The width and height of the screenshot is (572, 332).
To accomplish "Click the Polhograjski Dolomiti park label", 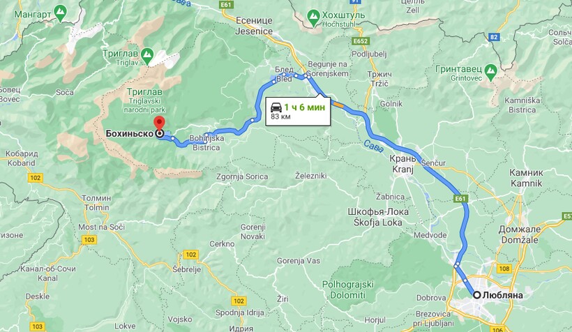I will pyautogui.click(x=347, y=289).
